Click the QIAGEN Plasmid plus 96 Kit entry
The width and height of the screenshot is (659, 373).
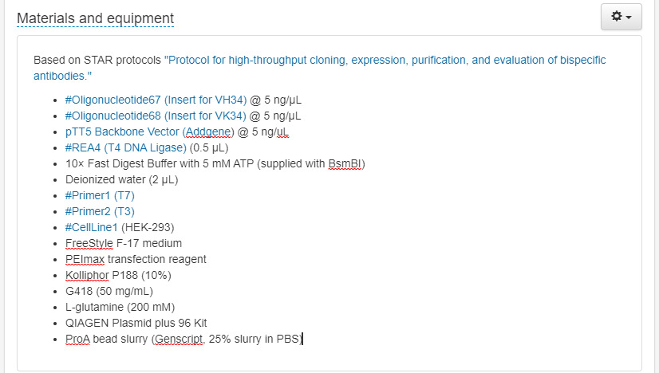pos(136,323)
